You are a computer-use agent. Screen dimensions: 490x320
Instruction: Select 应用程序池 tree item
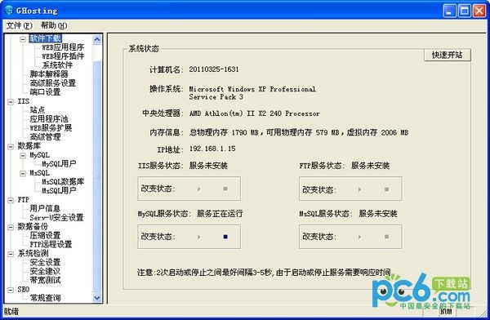[49, 118]
